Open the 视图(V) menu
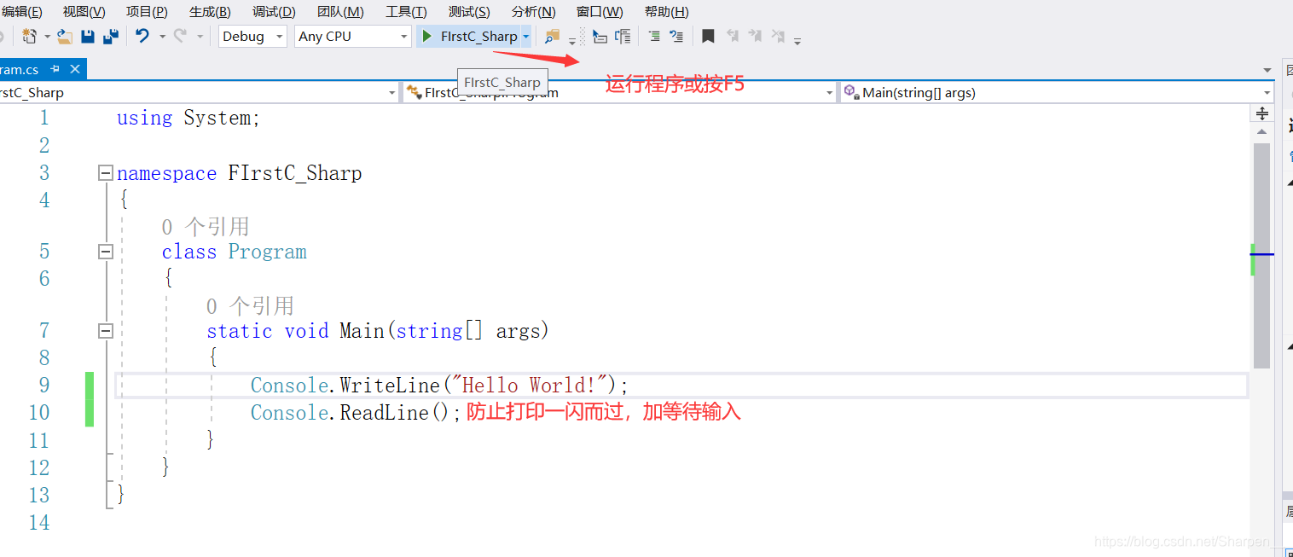Screen dimensions: 1293x557 (84, 12)
